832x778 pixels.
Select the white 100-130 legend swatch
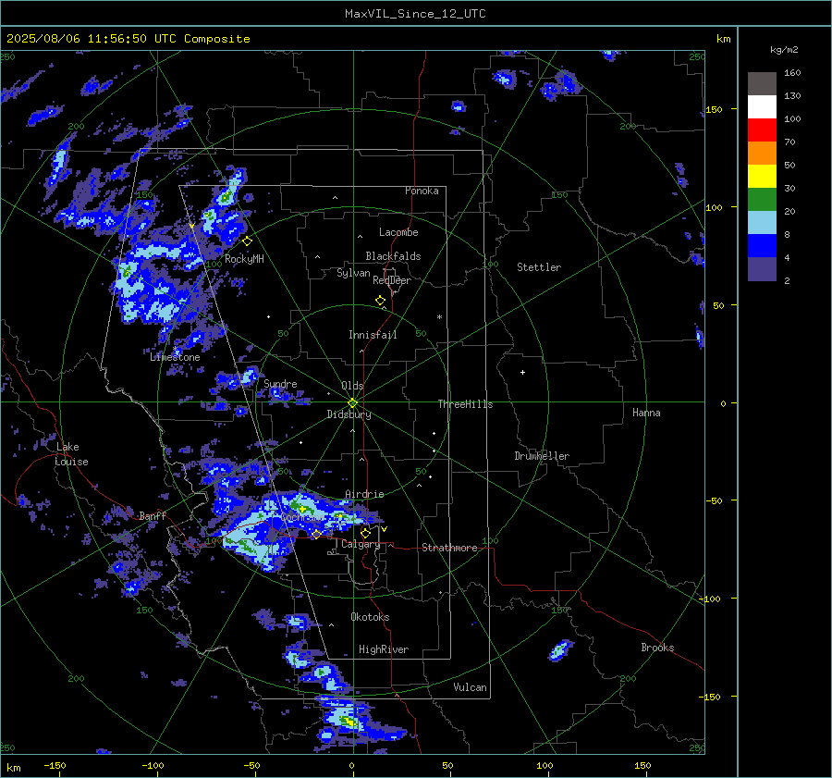(762, 106)
